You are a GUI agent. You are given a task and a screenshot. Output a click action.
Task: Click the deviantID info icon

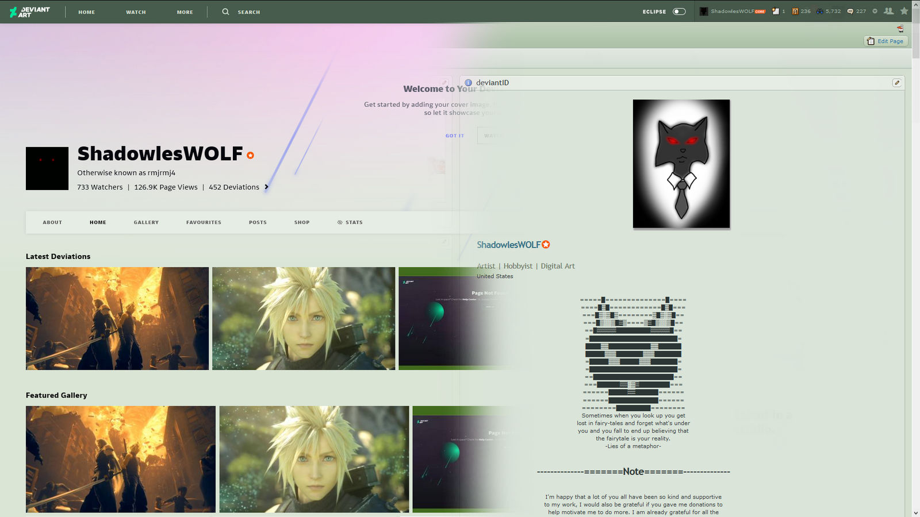[x=468, y=83]
